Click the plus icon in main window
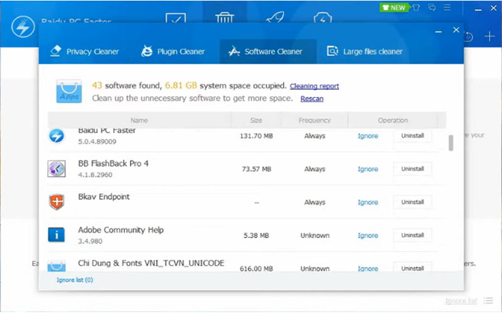Viewport: 502px width, 314px height. (489, 36)
